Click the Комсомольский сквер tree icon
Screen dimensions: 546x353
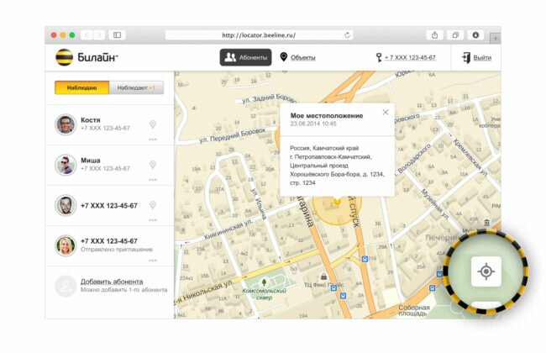(264, 282)
